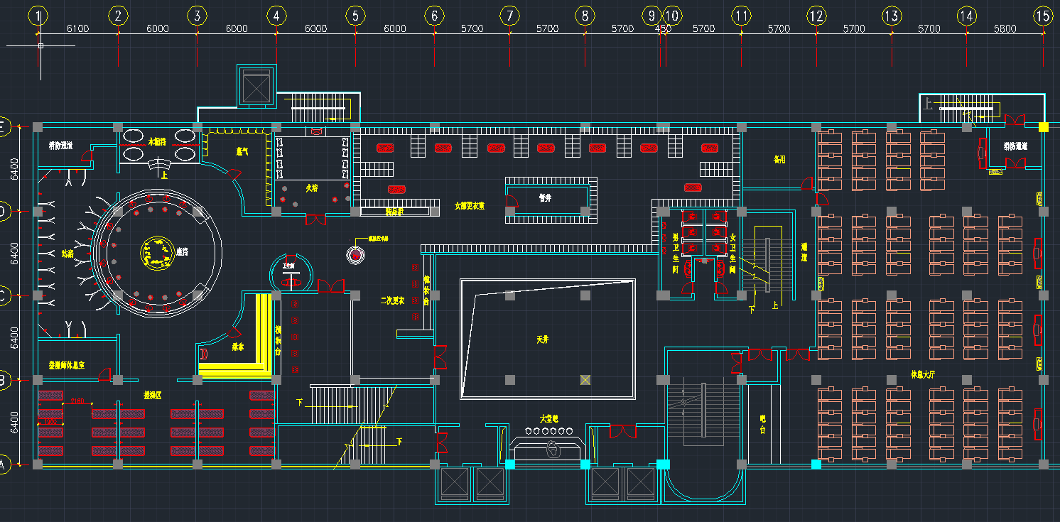This screenshot has width=1060, height=522.
Task: Select the 天井 atrium label
Action: 543,339
